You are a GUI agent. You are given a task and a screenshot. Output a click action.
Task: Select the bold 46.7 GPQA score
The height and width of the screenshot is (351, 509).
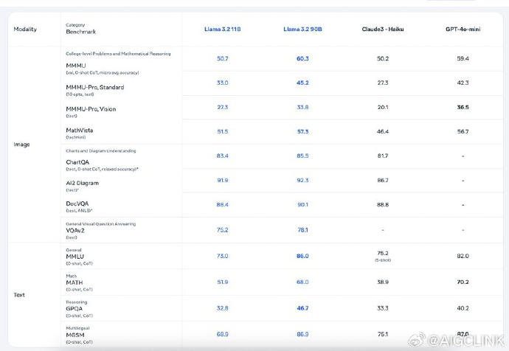point(302,308)
